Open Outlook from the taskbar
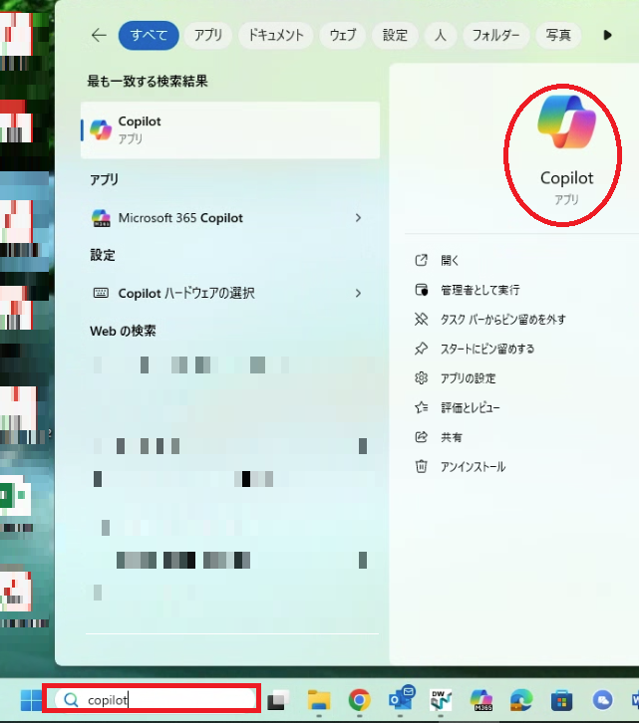Viewport: 639px width, 723px height. tap(401, 698)
